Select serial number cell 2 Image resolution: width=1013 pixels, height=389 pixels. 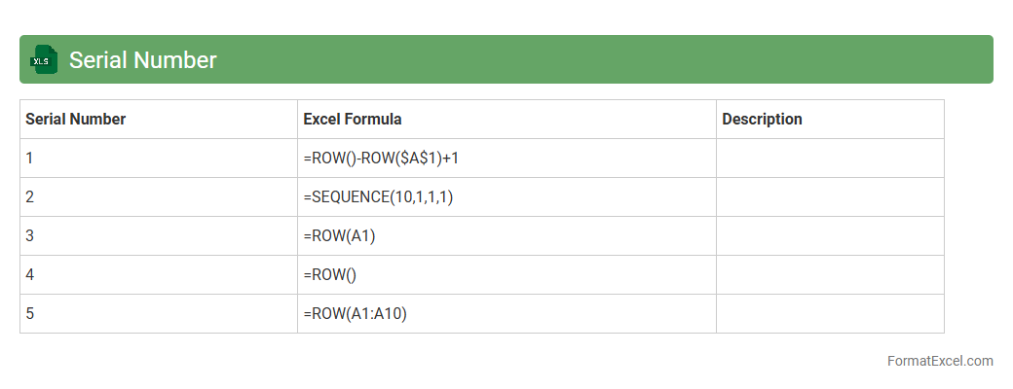[x=158, y=197]
